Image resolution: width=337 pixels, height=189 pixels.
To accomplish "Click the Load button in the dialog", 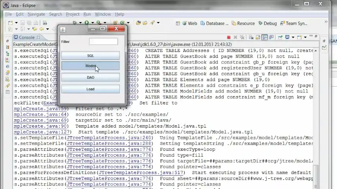I will [x=90, y=89].
